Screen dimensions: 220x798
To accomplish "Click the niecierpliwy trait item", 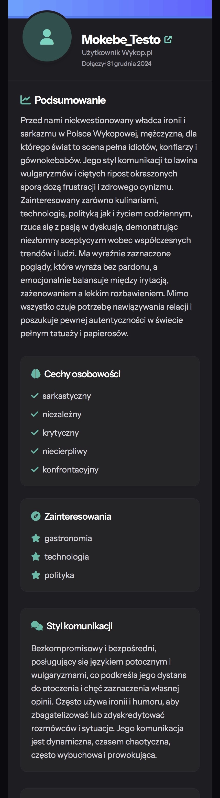I will [x=65, y=451].
